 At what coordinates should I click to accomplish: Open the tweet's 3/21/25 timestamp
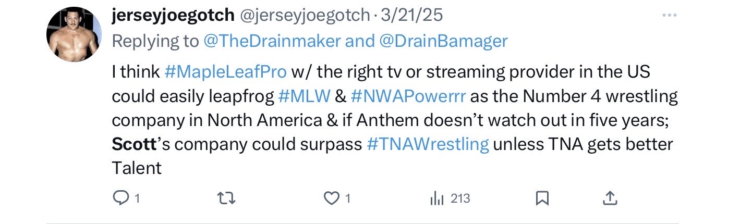(x=412, y=16)
